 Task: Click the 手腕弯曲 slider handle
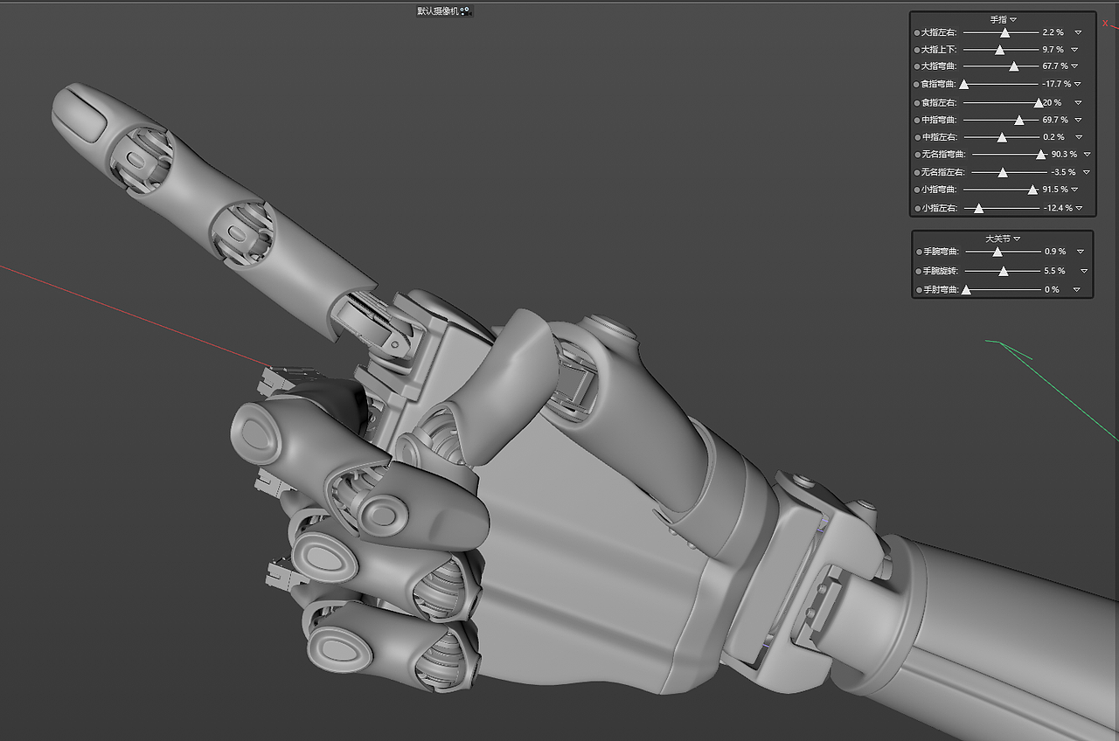997,252
